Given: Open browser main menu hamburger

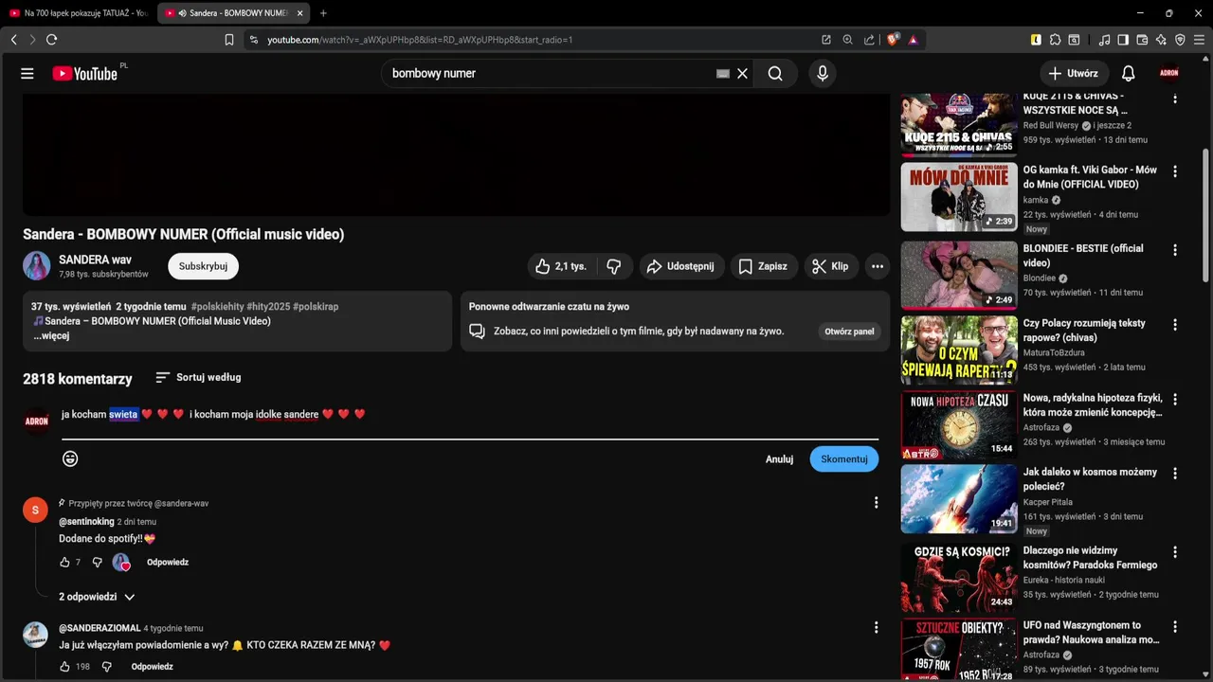Looking at the screenshot, I should pyautogui.click(x=1199, y=40).
